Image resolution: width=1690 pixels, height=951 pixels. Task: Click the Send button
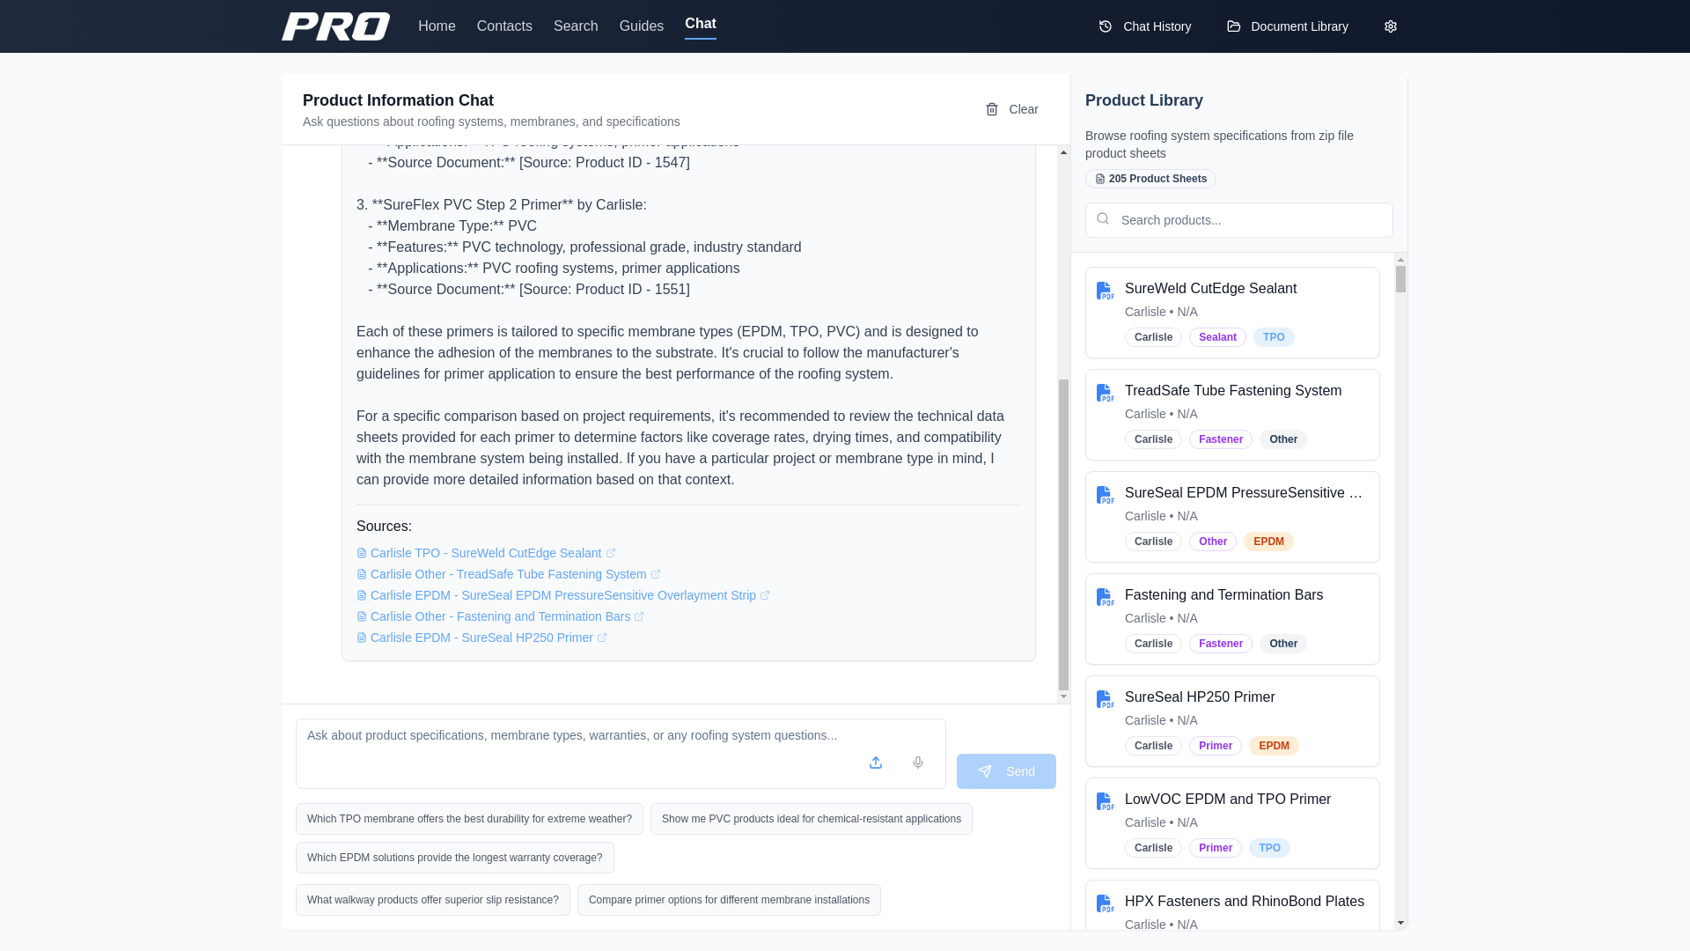(x=1006, y=771)
